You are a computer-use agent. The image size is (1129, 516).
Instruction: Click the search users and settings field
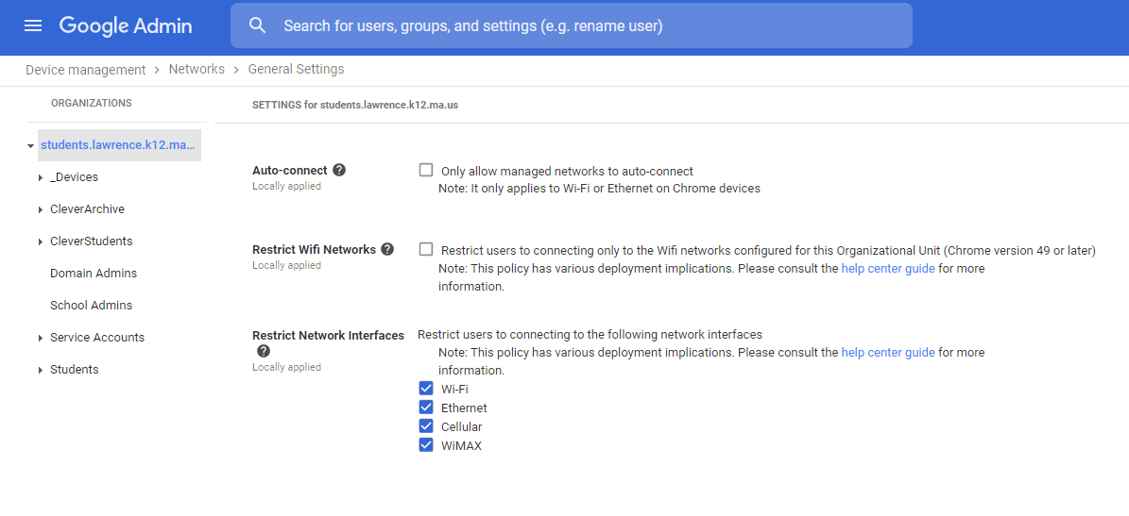[586, 25]
